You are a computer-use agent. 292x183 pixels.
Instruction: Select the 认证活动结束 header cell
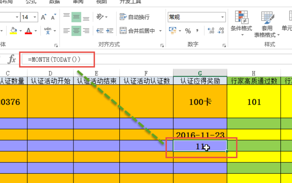(96, 81)
